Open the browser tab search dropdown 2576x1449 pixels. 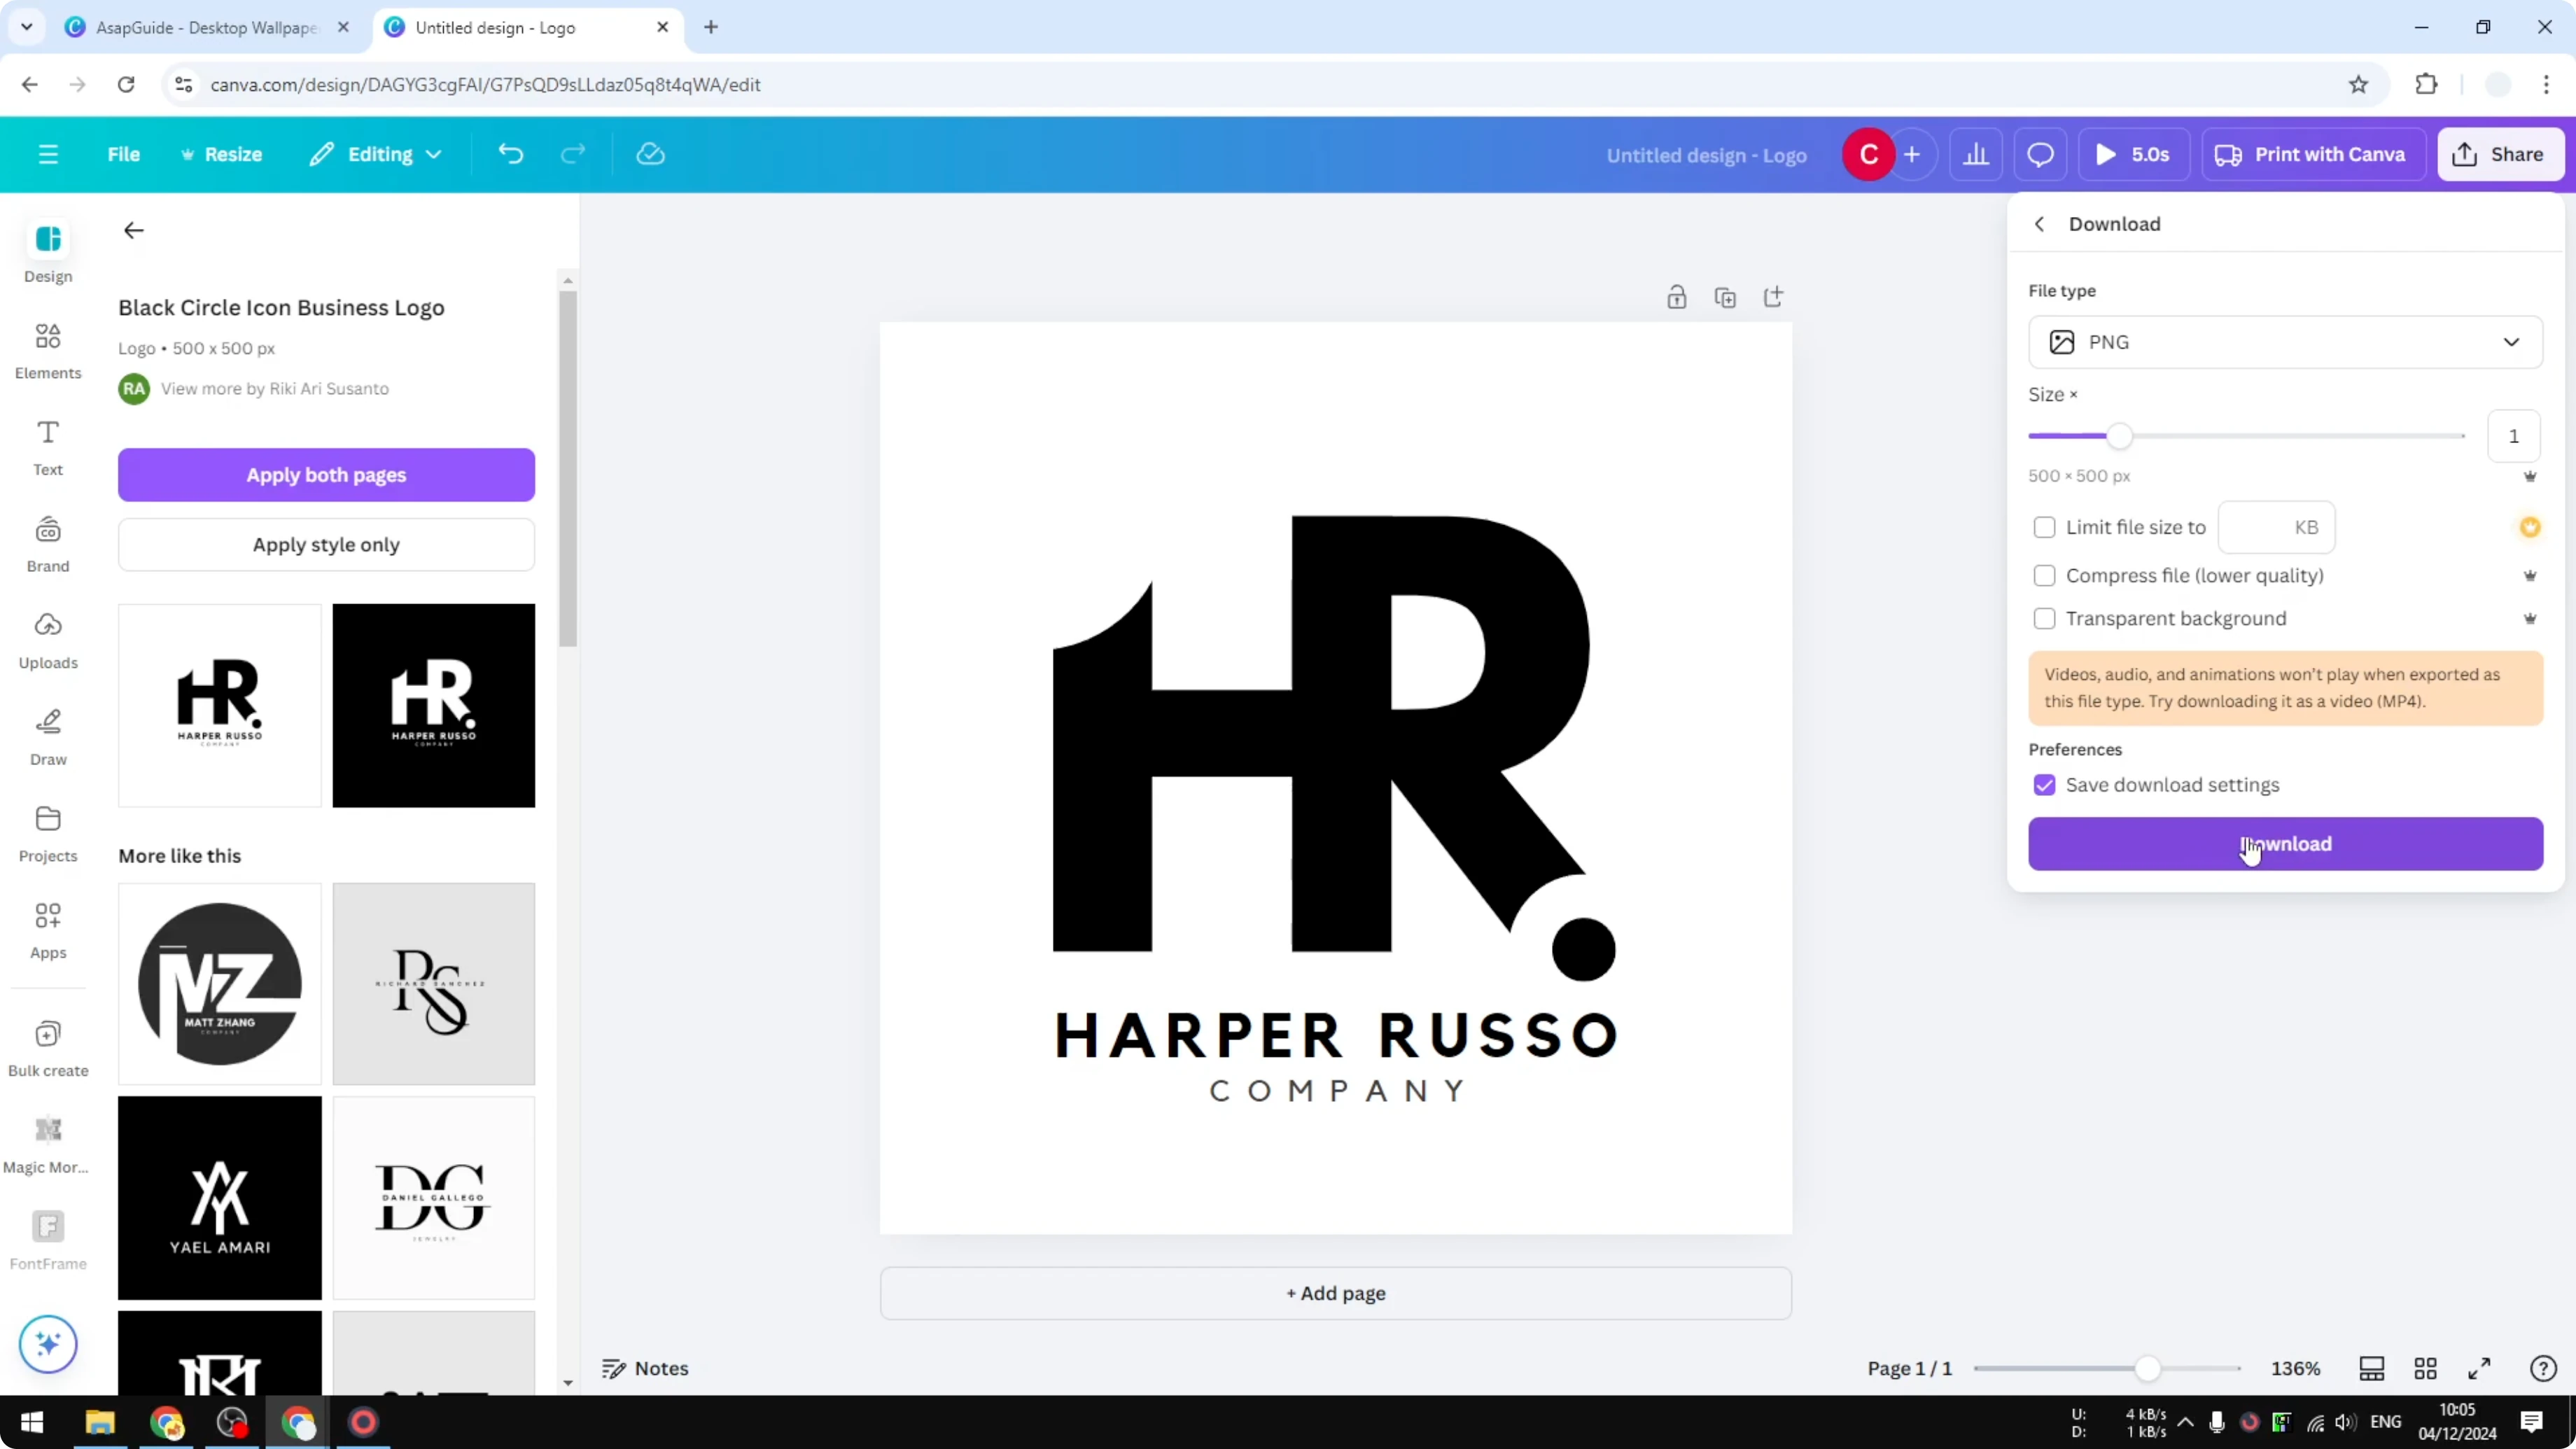26,27
